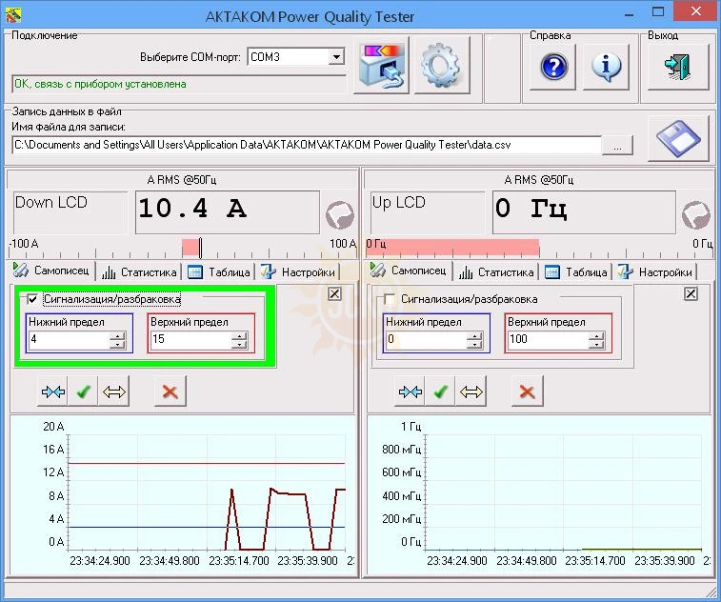Click green checkmark in right panel toolbar
Image resolution: width=721 pixels, height=602 pixels.
pyautogui.click(x=440, y=391)
